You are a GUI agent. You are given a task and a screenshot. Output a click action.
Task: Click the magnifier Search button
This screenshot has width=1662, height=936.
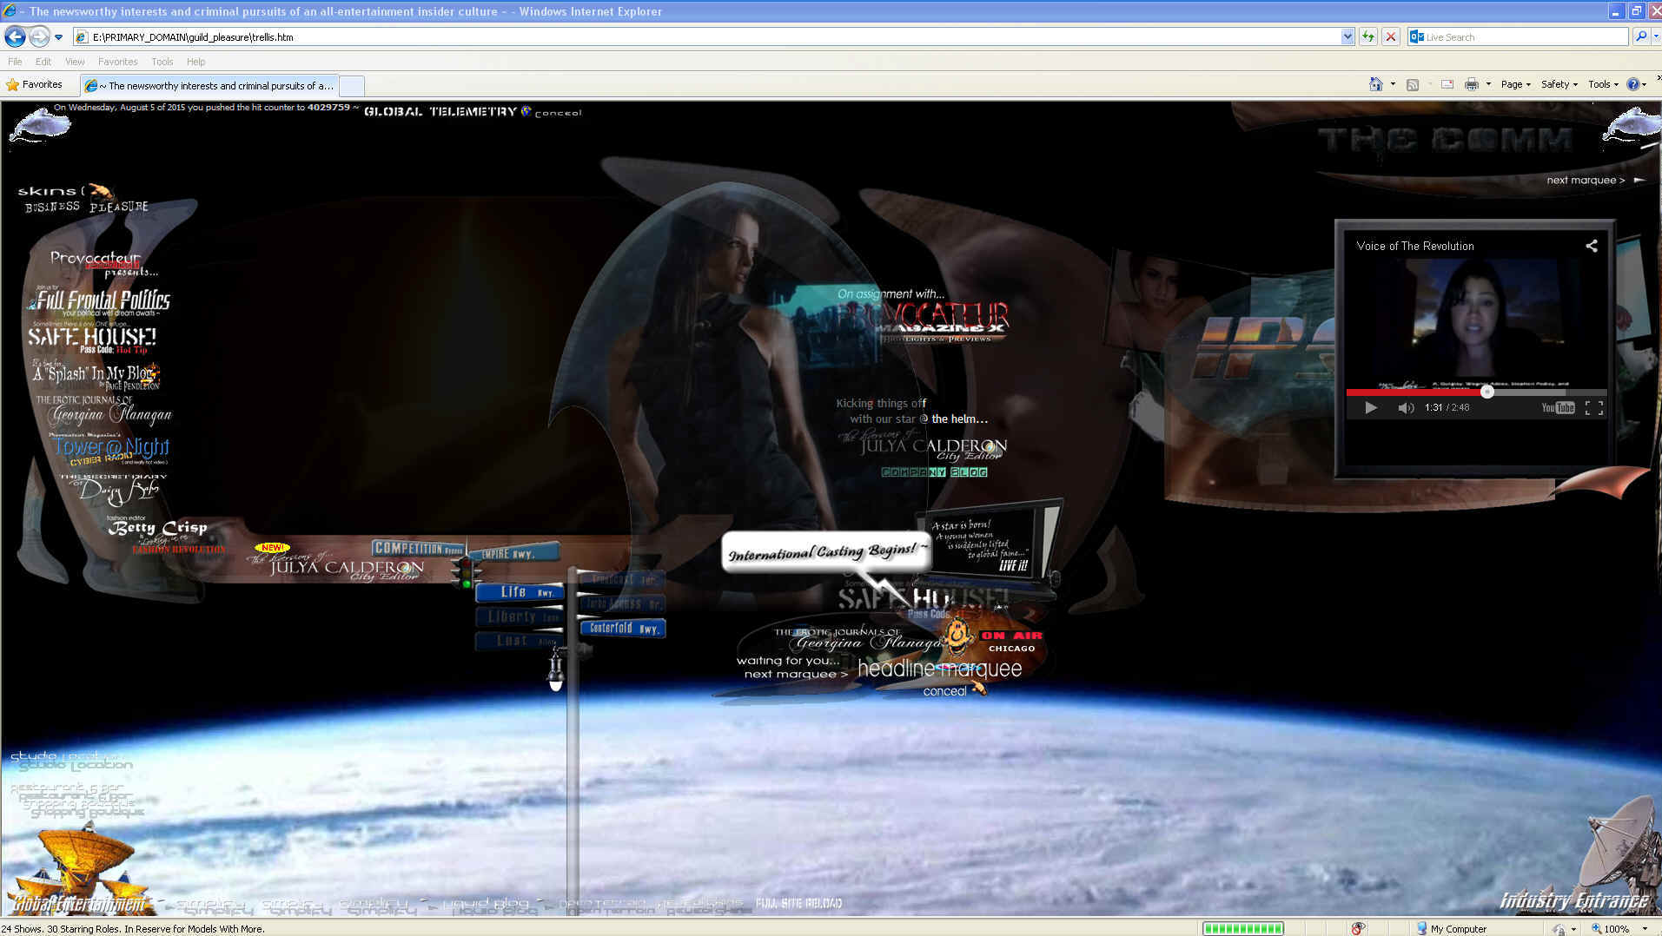[1639, 37]
